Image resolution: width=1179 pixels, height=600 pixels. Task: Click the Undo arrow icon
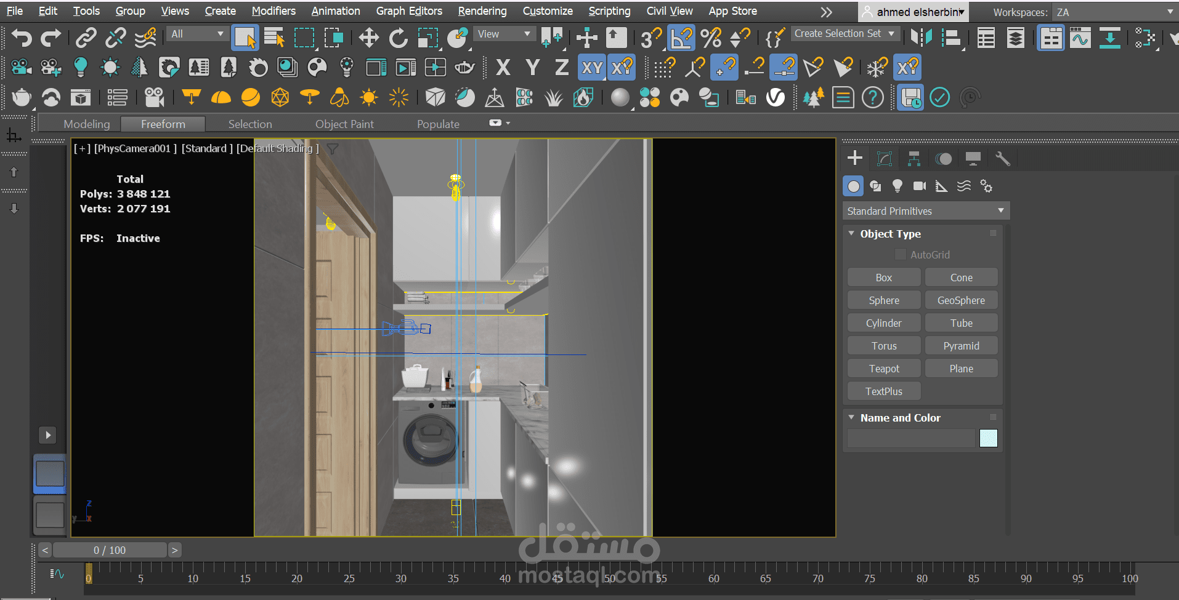[22, 38]
